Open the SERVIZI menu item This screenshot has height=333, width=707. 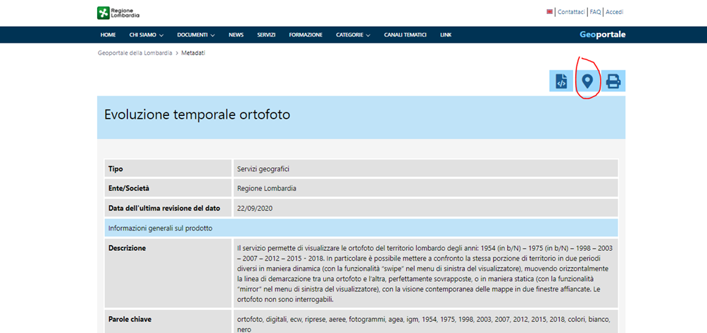pyautogui.click(x=266, y=34)
